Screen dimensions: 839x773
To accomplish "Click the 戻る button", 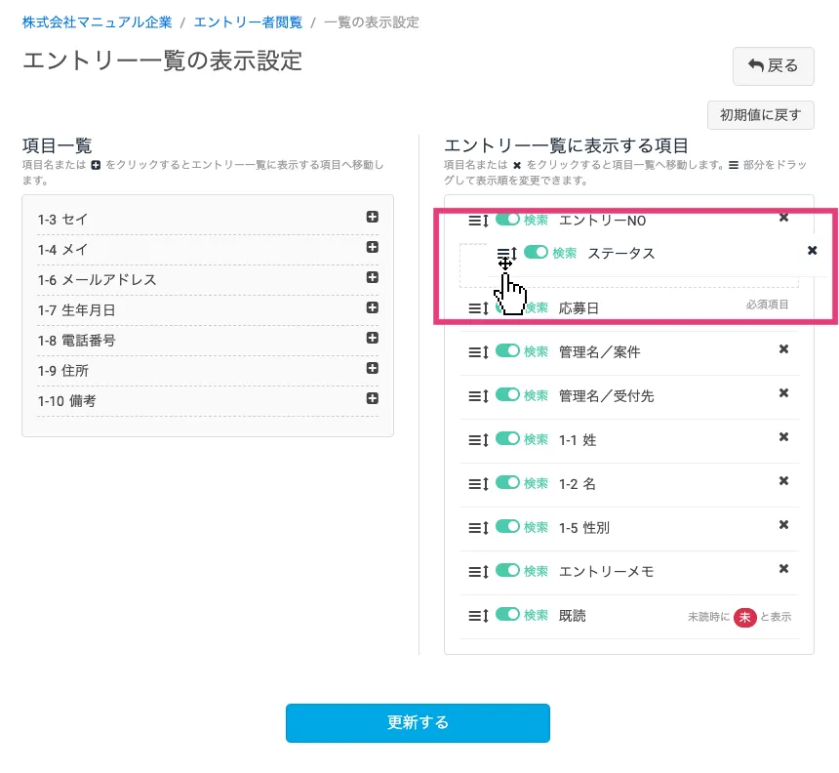I will [773, 66].
